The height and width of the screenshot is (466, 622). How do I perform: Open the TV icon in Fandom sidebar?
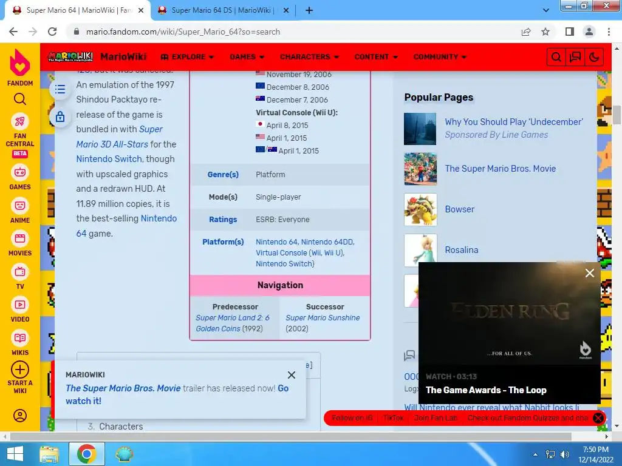pos(20,272)
